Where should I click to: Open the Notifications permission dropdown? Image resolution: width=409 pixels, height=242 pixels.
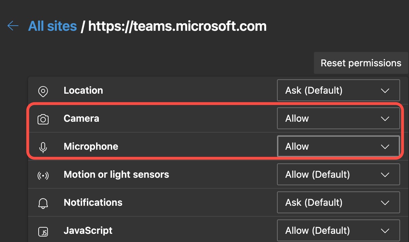338,202
